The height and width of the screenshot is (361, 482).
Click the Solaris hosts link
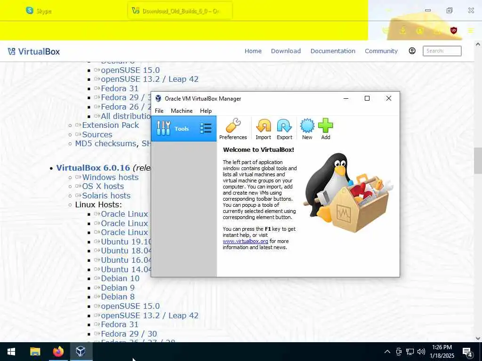[x=106, y=196]
